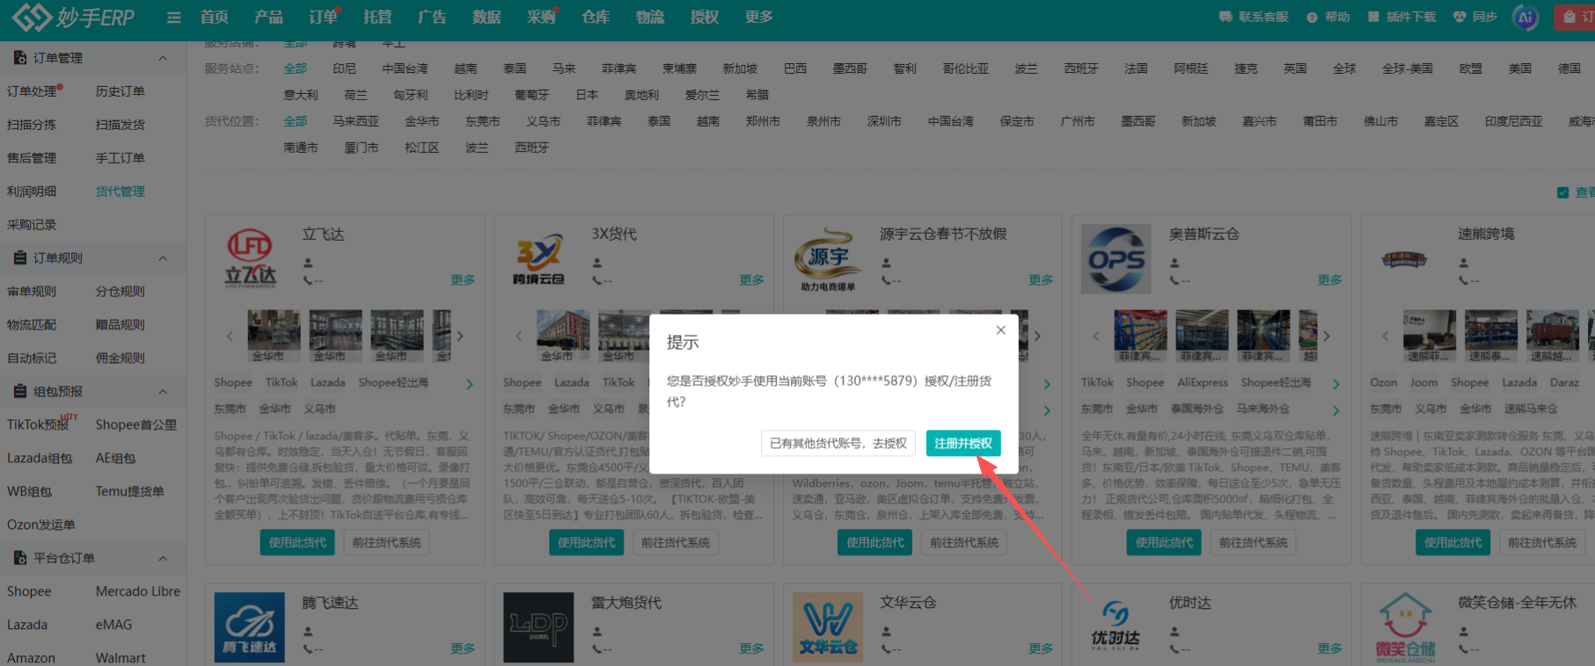This screenshot has width=1595, height=666.
Task: Click the red shopping bag icon
Action: point(1569,17)
